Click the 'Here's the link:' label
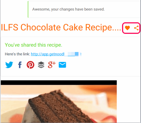Viewport: 141px width, 123px height. coord(17,54)
